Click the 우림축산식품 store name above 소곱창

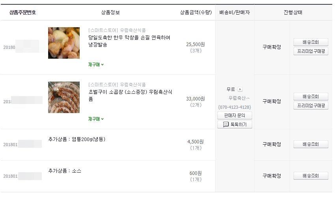(x=133, y=85)
